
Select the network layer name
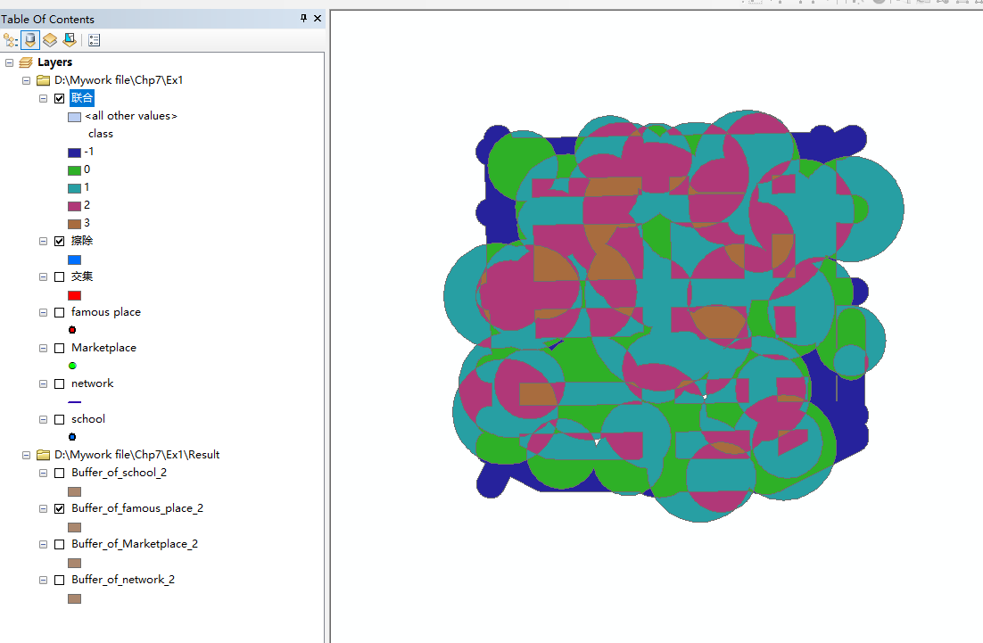pyautogui.click(x=92, y=383)
